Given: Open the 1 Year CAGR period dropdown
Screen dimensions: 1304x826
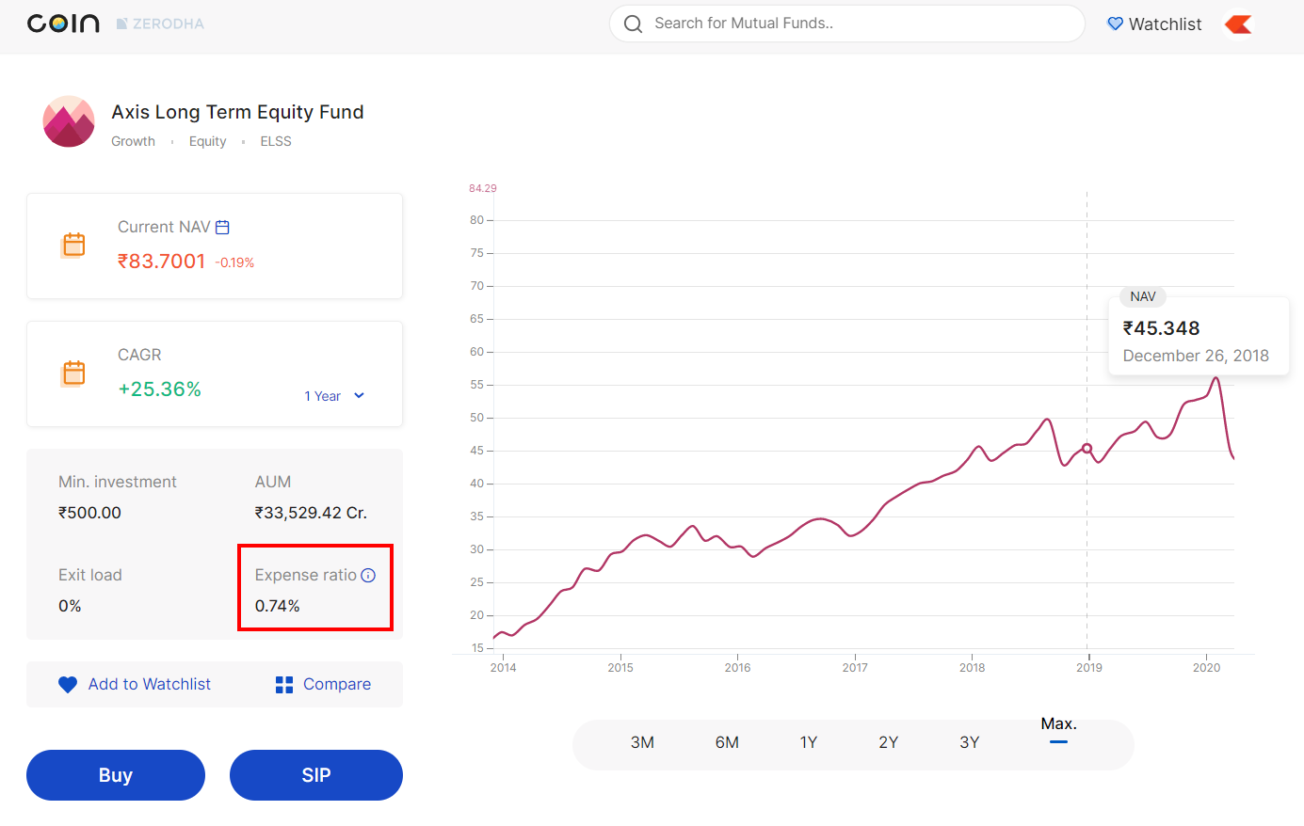Looking at the screenshot, I should (334, 396).
